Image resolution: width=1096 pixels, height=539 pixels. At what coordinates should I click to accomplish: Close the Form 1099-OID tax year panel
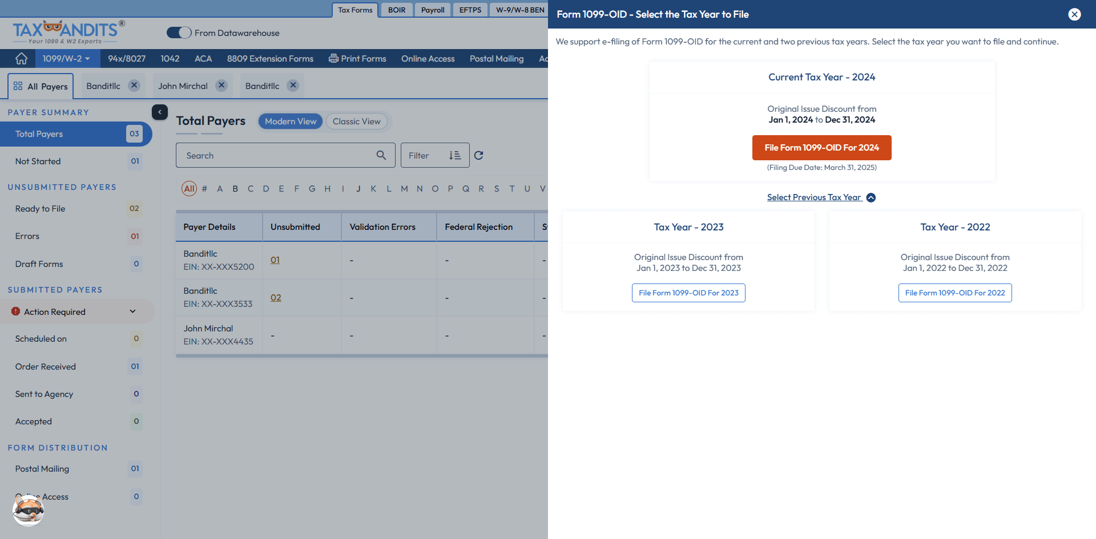pos(1074,14)
